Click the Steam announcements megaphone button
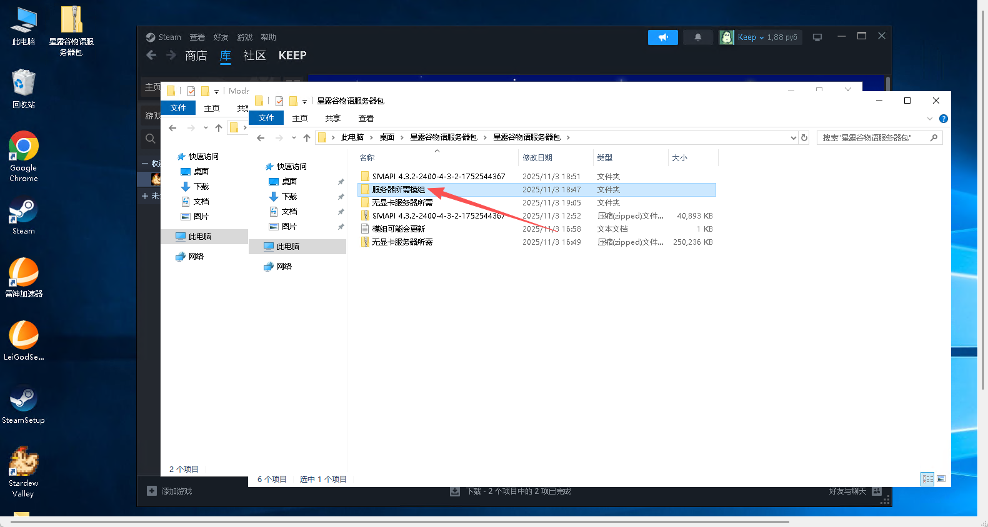988x527 pixels. pyautogui.click(x=662, y=37)
